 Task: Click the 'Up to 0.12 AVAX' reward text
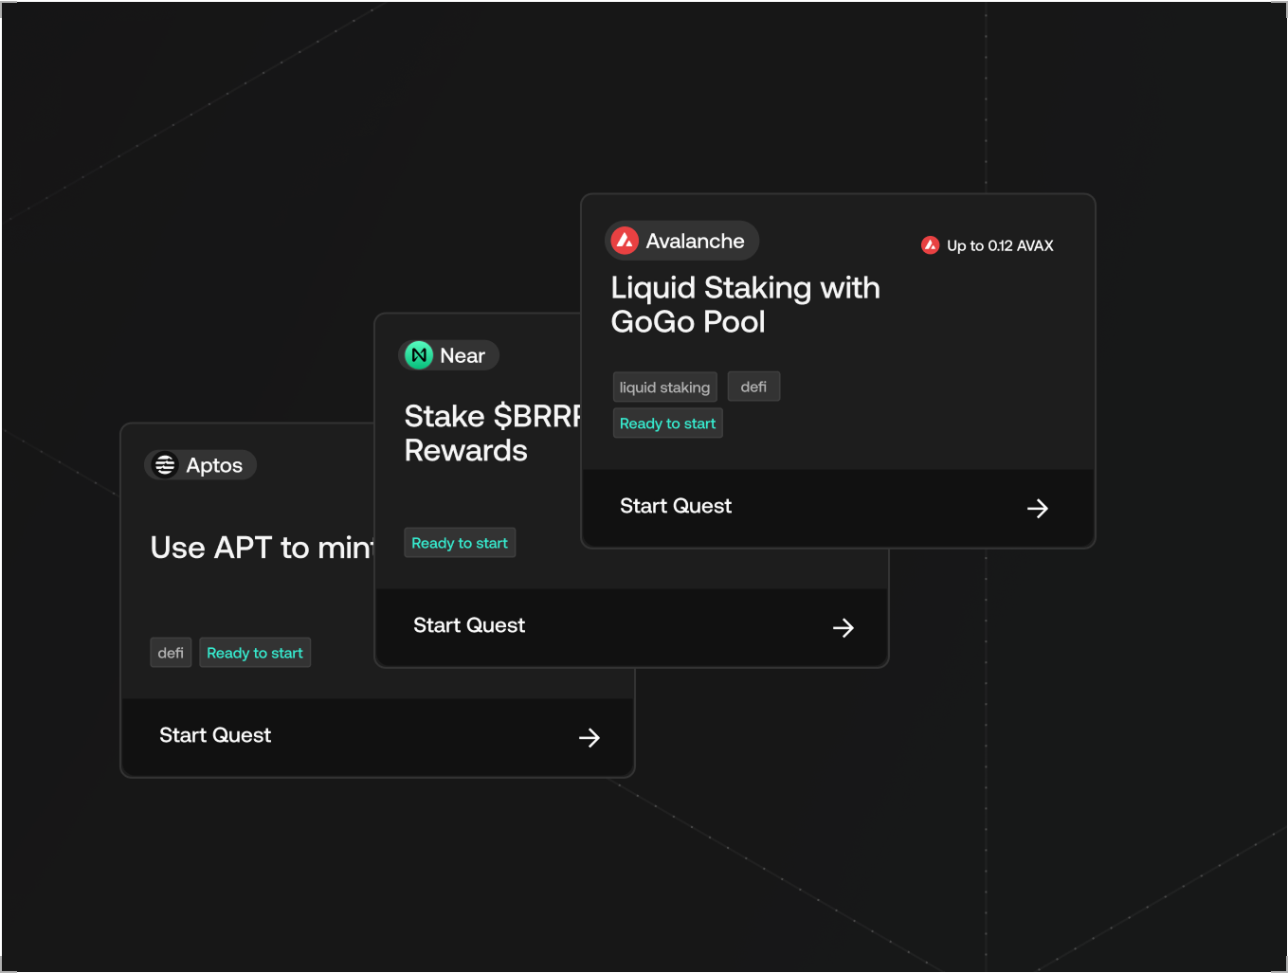(x=1000, y=245)
